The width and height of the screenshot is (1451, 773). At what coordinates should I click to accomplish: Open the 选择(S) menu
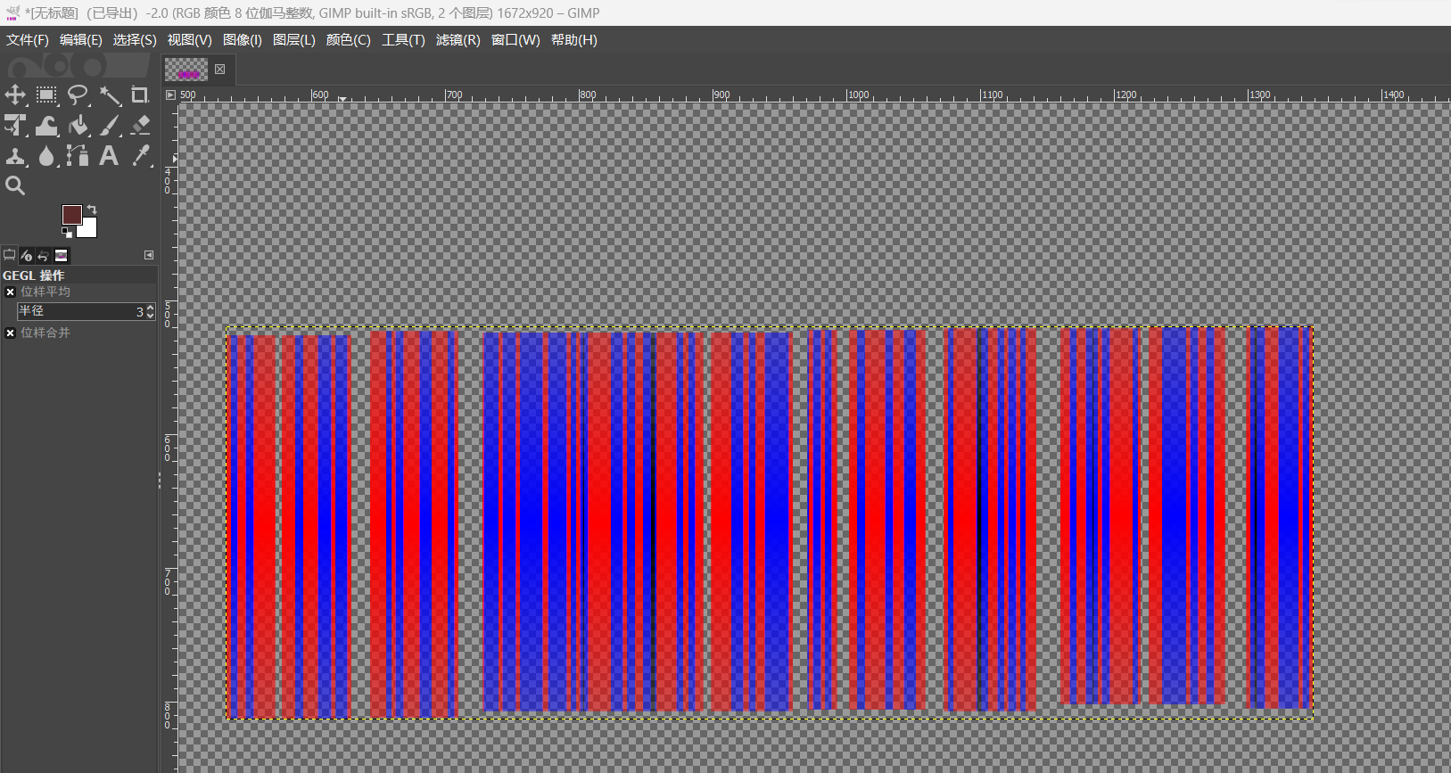click(135, 40)
